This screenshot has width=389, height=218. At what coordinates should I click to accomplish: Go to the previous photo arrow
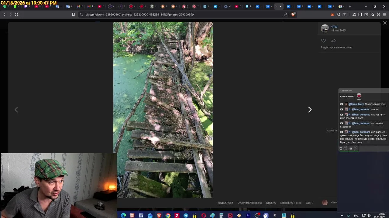[x=16, y=110]
